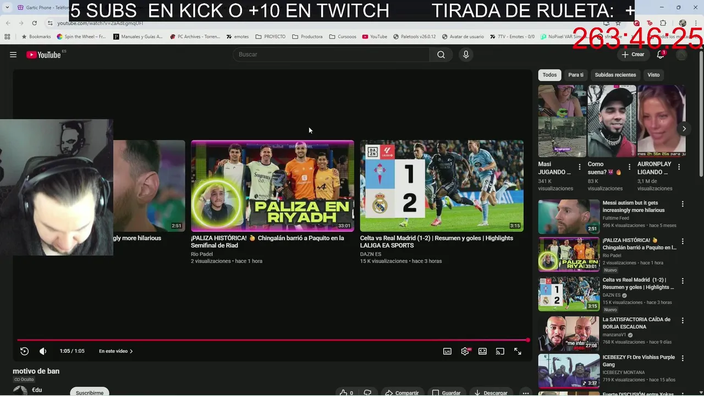Screen dimensions: 704x396
Task: Open options for Como suena short
Action: click(x=629, y=167)
